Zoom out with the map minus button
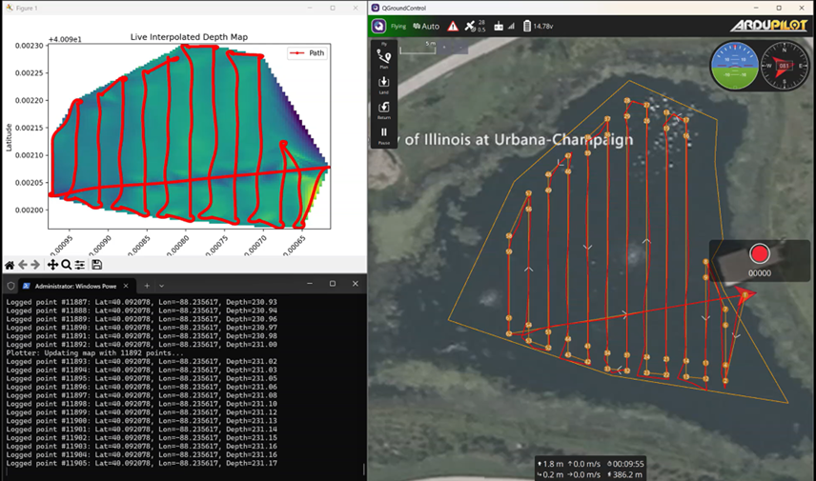 point(461,48)
